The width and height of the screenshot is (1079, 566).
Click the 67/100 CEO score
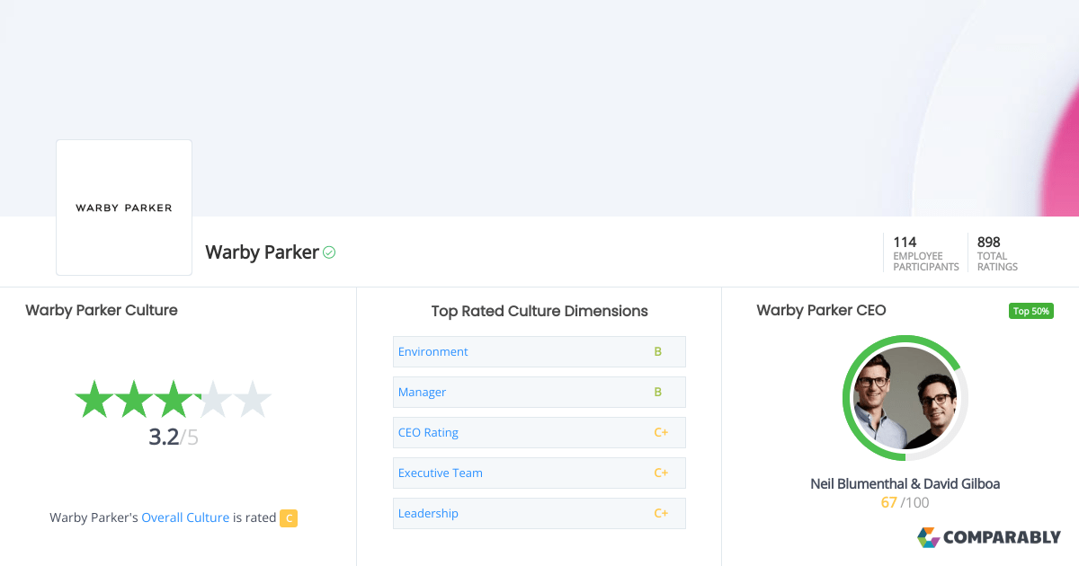point(905,502)
